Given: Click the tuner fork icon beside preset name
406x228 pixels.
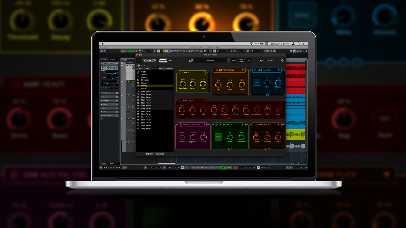Looking at the screenshot, I should (x=191, y=60).
